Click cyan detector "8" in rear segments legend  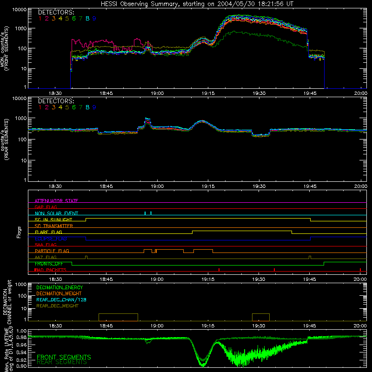87,107
